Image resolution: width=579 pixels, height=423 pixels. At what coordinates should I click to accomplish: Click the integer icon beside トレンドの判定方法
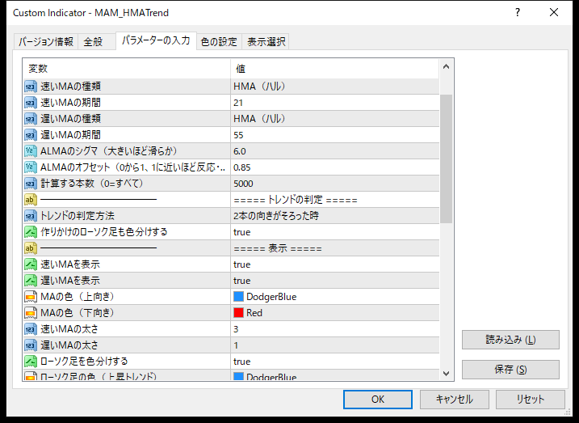[x=31, y=216]
